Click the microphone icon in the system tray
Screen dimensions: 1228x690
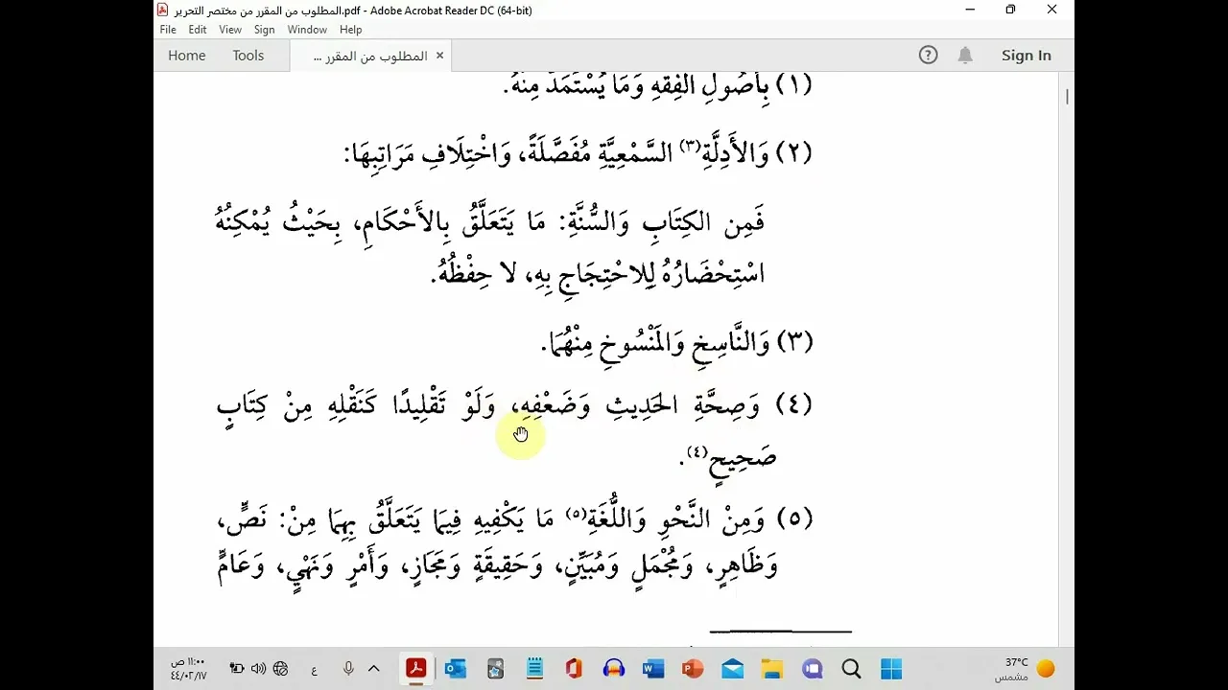348,668
